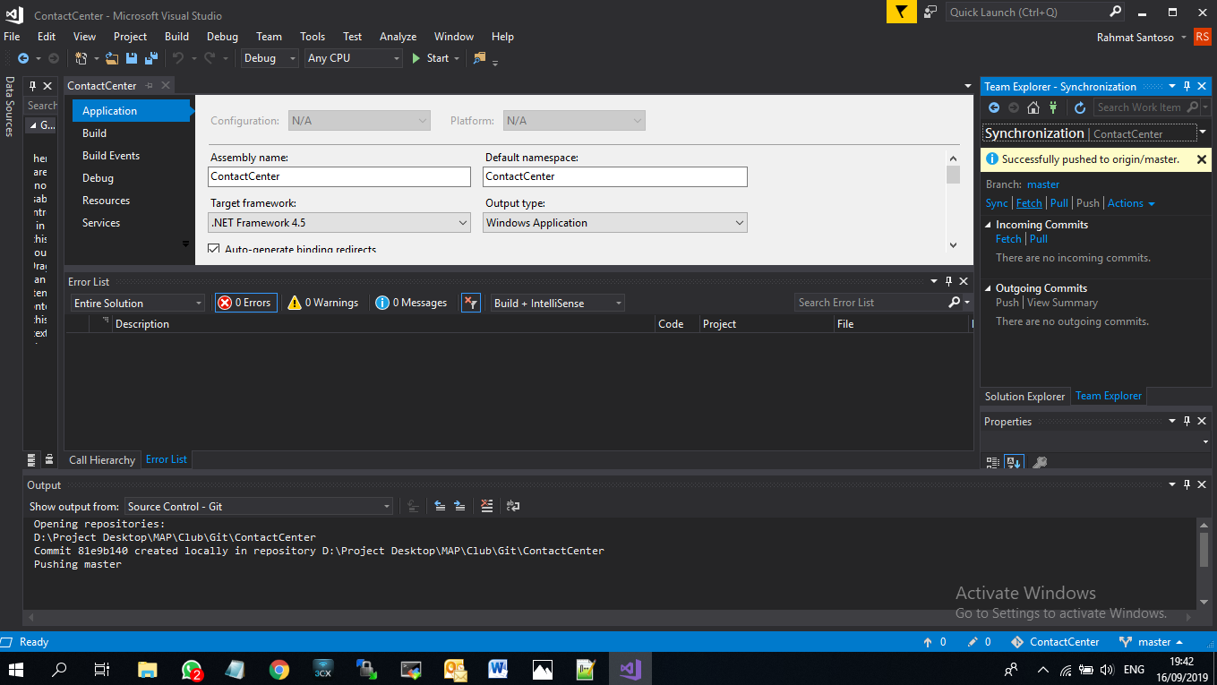
Task: Go to previous message in Output
Action: coord(440,506)
